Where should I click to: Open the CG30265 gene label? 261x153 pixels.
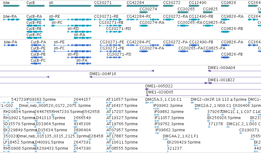coord(186,9)
